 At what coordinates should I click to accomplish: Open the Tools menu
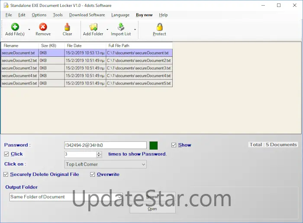tap(58, 15)
